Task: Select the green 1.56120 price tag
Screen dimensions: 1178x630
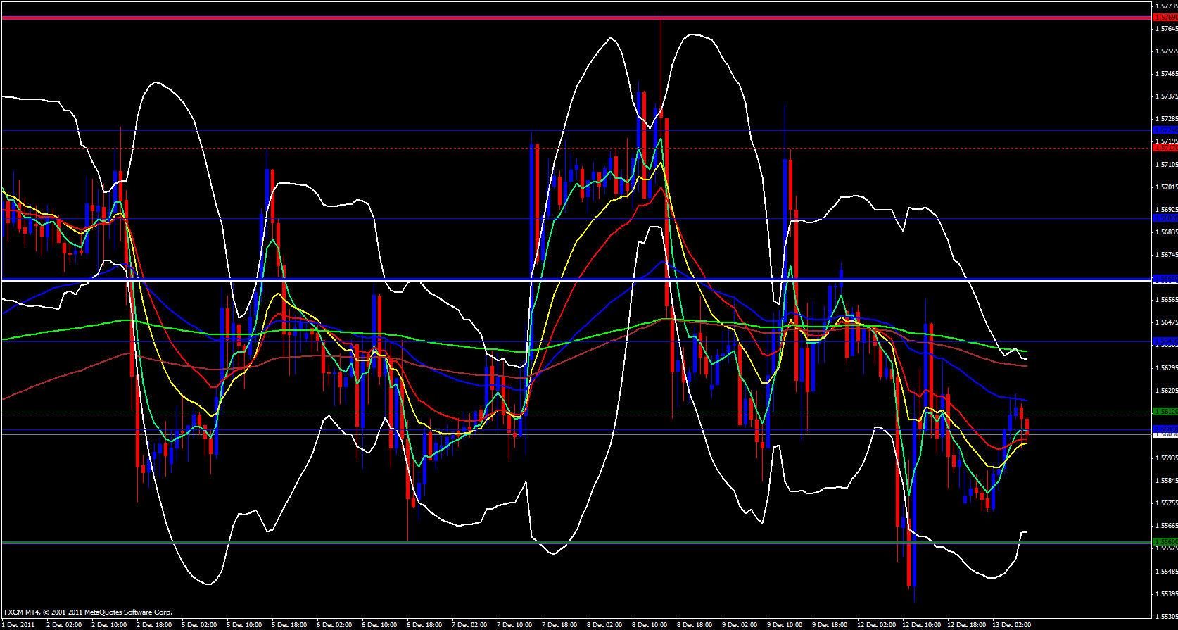Action: tap(1165, 412)
